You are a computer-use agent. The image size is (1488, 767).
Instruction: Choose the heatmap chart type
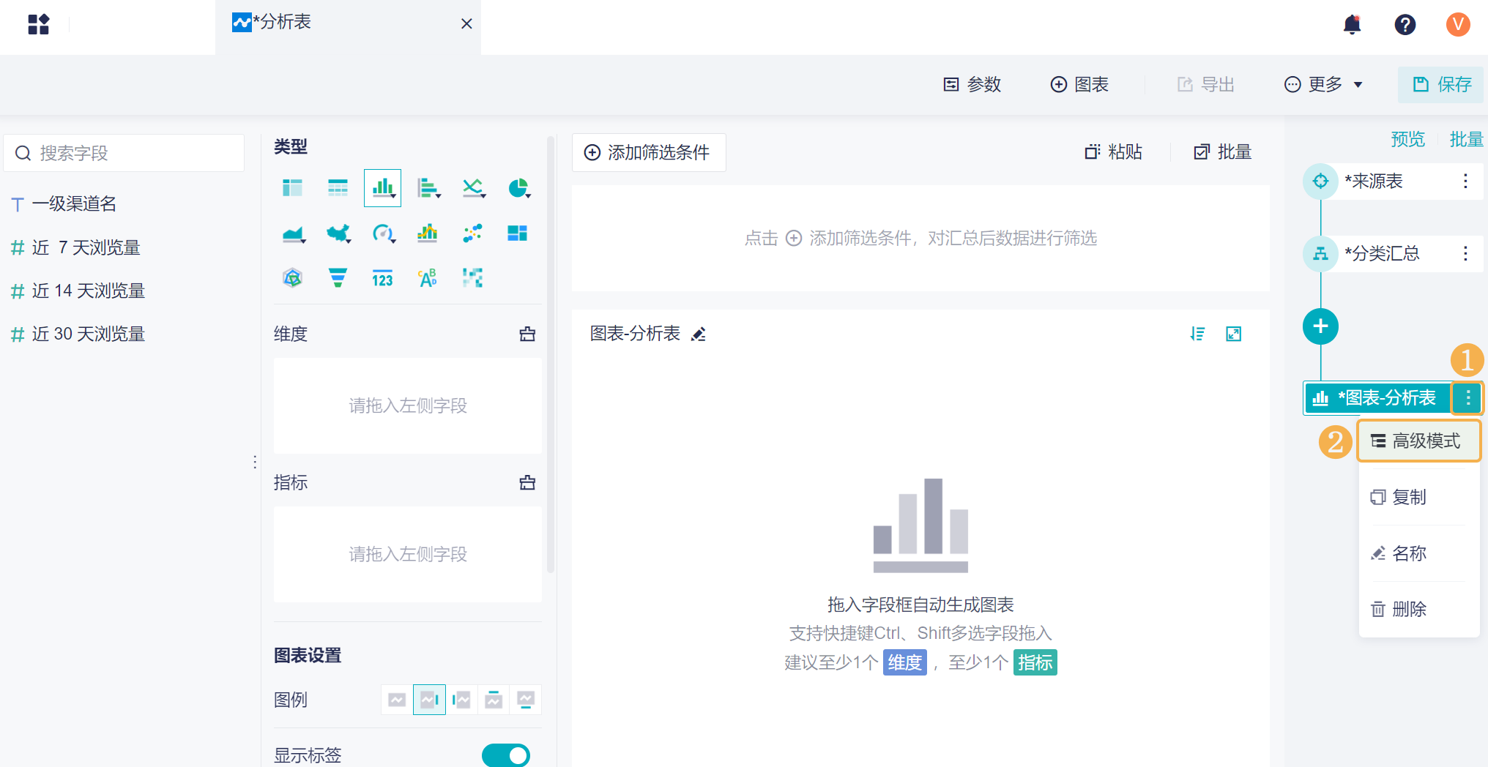473,278
